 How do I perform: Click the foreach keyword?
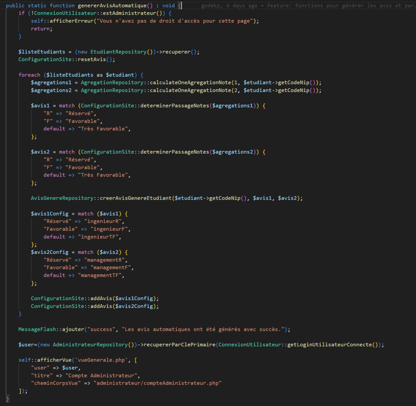[29, 75]
